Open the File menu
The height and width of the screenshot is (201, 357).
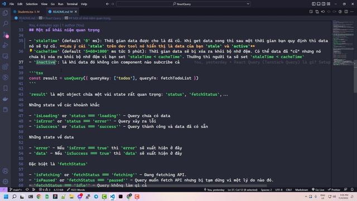pos(12,4)
